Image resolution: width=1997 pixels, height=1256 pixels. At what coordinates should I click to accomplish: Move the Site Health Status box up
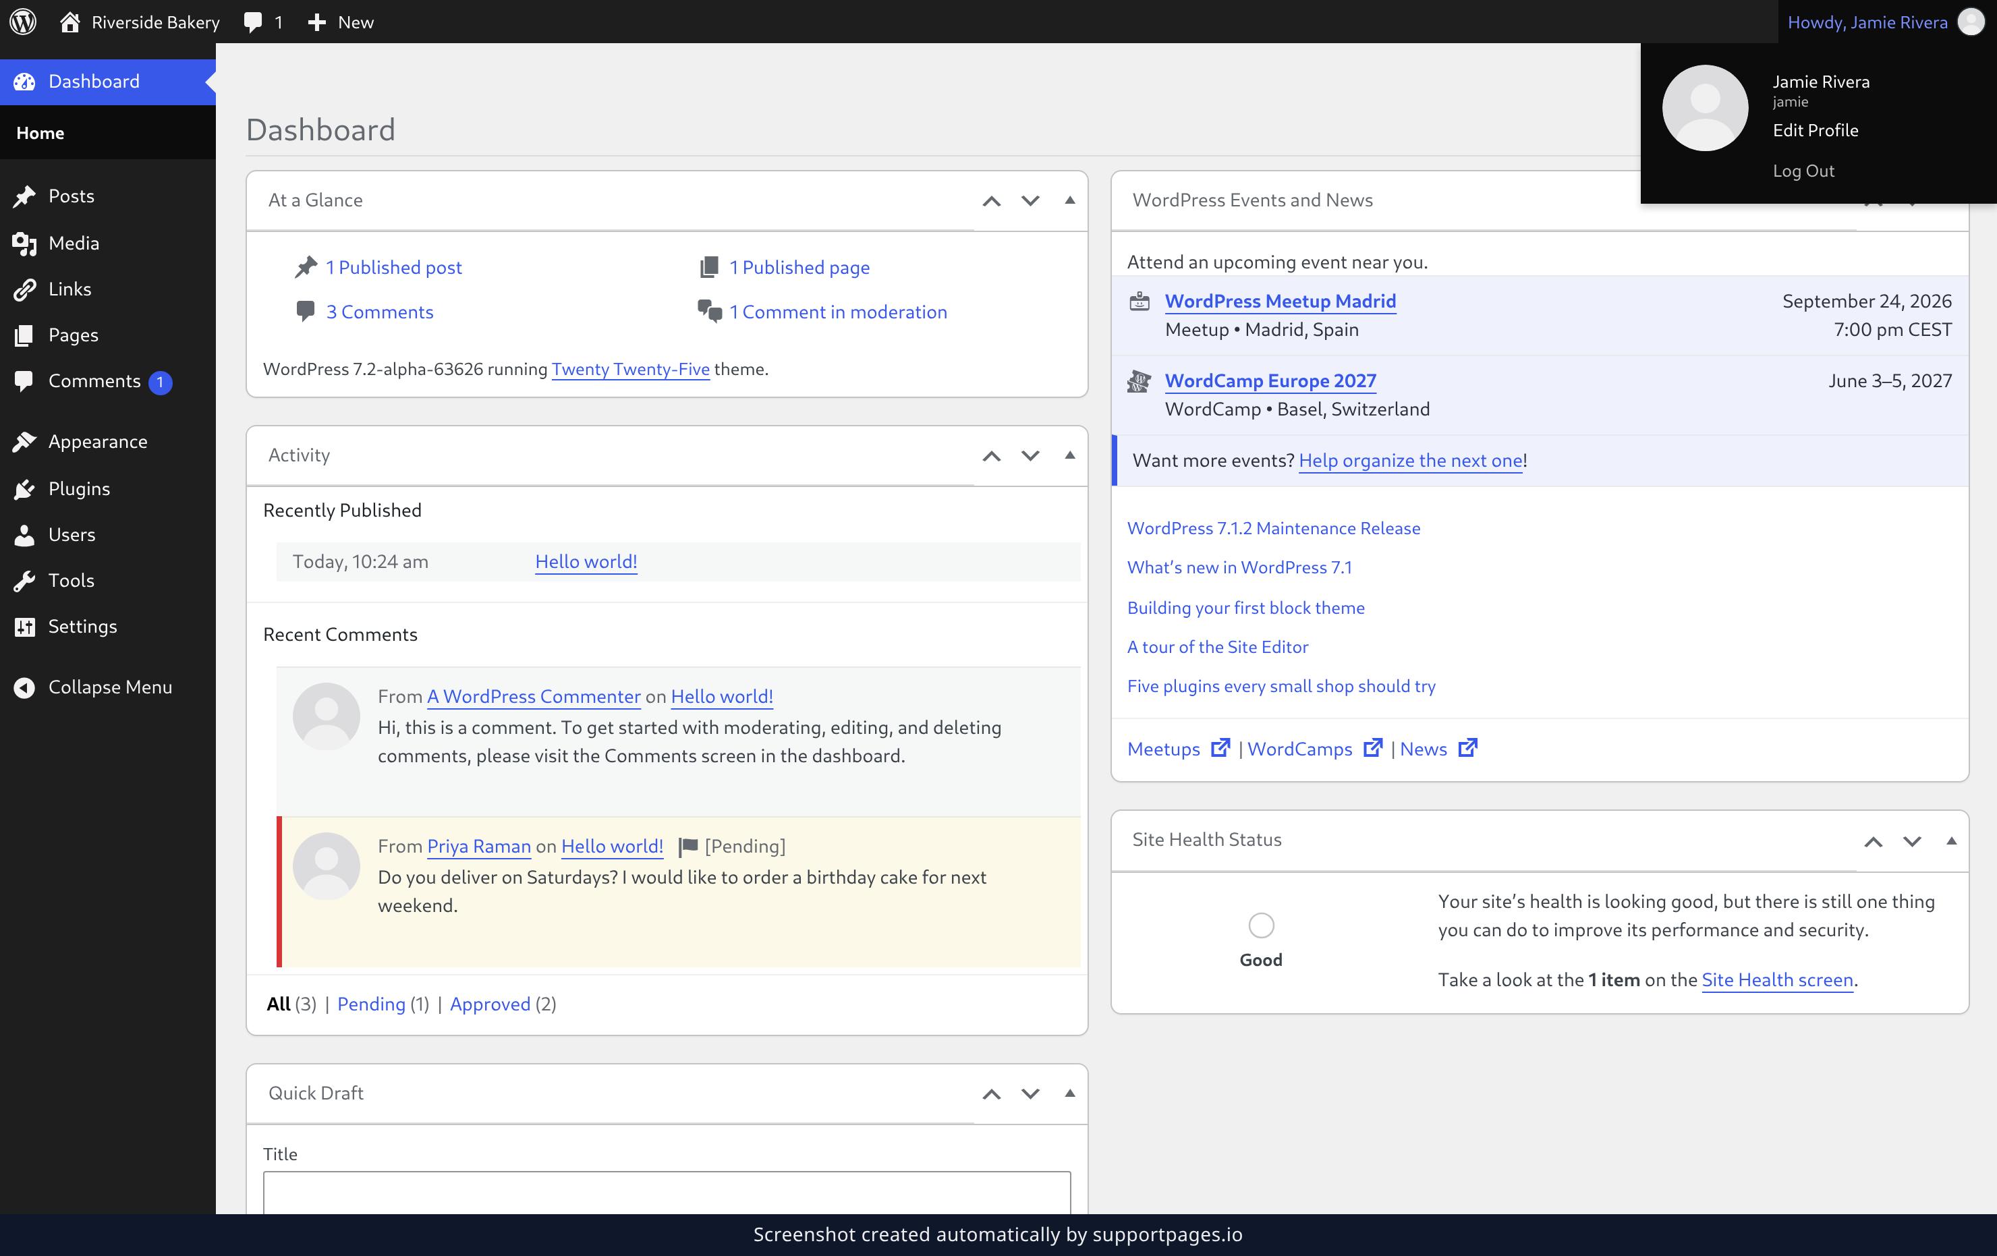pyautogui.click(x=1874, y=841)
